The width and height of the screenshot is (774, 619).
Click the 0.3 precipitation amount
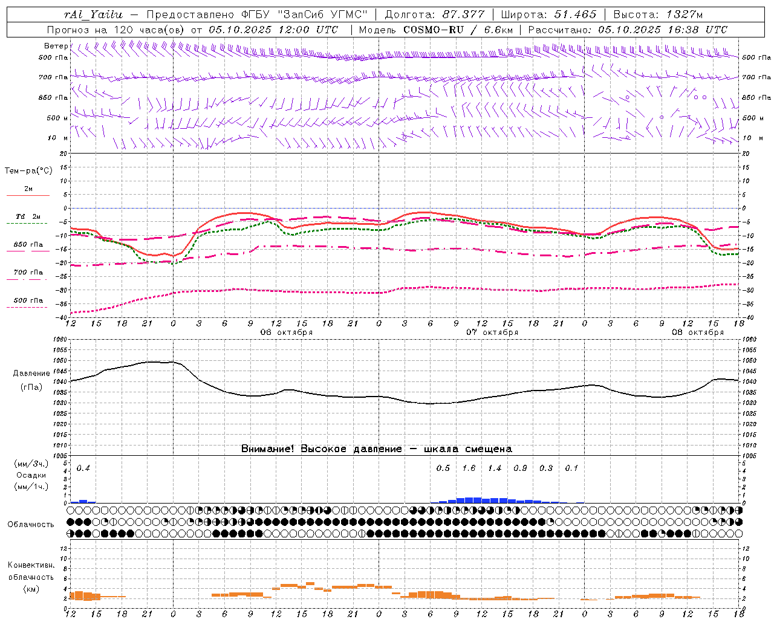[546, 468]
